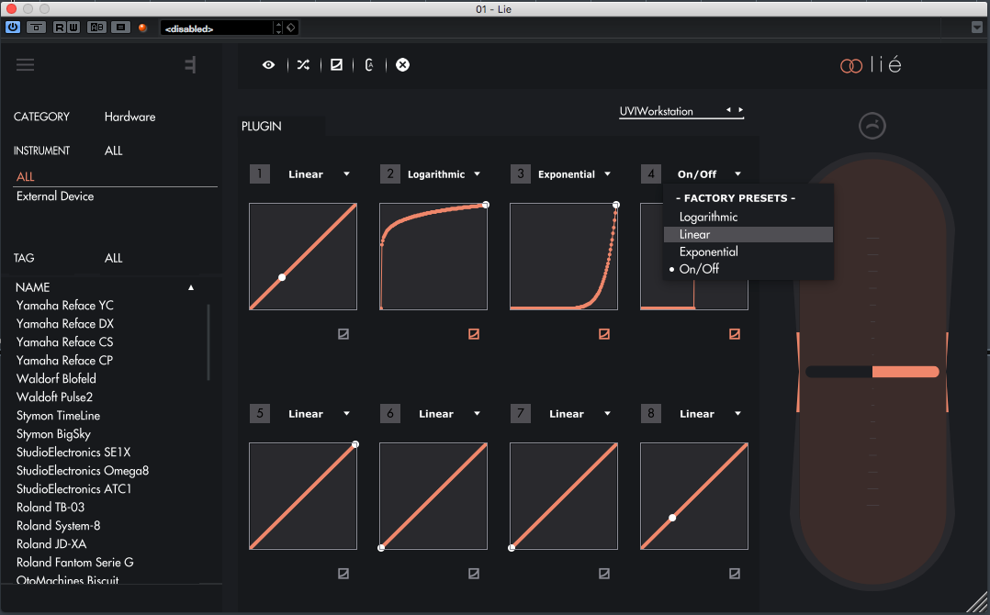The height and width of the screenshot is (615, 990).
Task: Click the slot 3 Exponential curve graph
Action: pyautogui.click(x=564, y=257)
